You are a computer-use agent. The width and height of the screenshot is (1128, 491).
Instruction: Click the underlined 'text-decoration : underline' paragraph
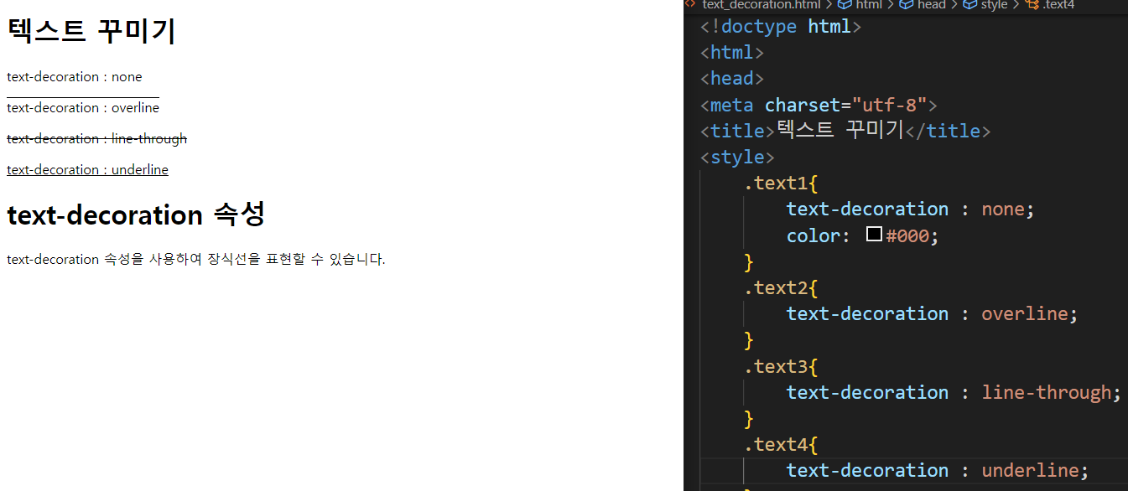click(x=87, y=169)
